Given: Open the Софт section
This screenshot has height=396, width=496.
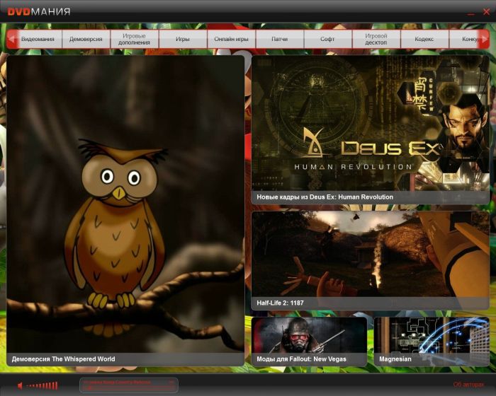Looking at the screenshot, I should click(327, 39).
